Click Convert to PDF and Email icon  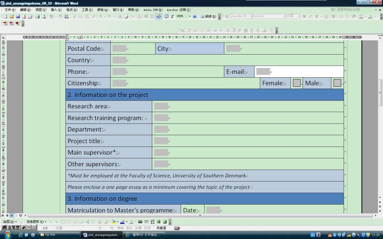[12, 24]
